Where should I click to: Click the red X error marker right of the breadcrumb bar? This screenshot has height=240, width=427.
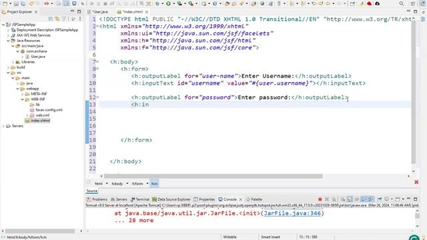(416, 182)
